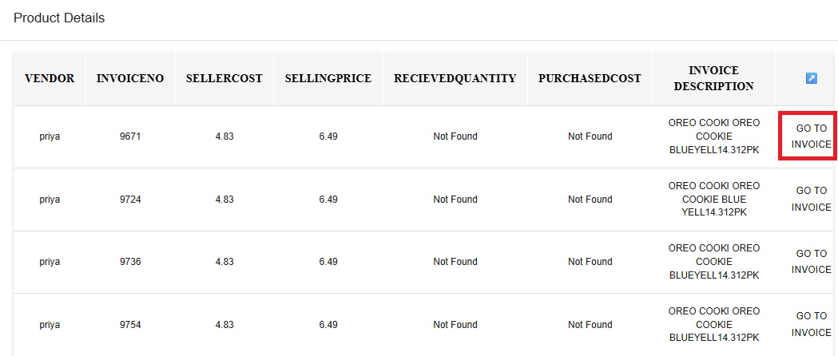The image size is (838, 356).
Task: Open GO TO INVOICE for invoice 9754
Action: [x=812, y=325]
